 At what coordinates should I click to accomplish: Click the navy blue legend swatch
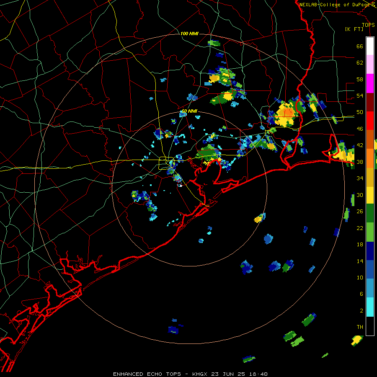click(x=370, y=251)
